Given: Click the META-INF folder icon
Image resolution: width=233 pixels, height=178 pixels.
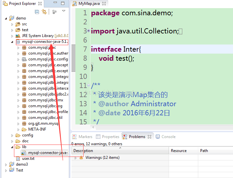Looking at the screenshot, I should pos(24,129).
